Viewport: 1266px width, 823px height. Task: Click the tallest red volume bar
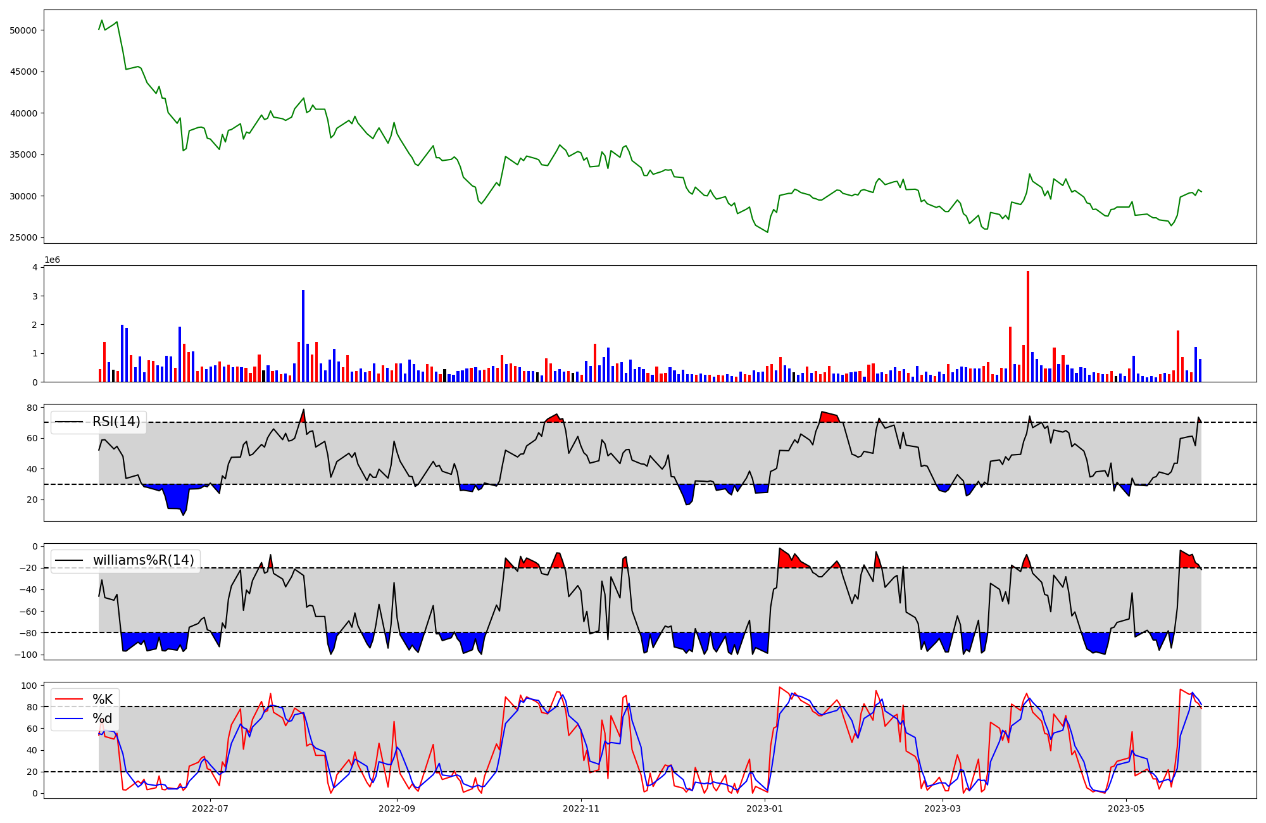(1028, 326)
